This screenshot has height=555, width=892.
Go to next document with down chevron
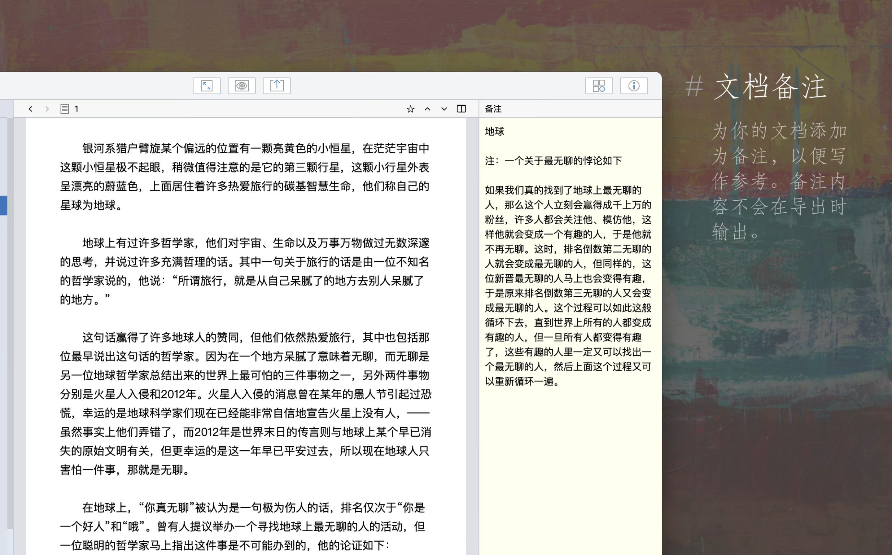pyautogui.click(x=444, y=109)
